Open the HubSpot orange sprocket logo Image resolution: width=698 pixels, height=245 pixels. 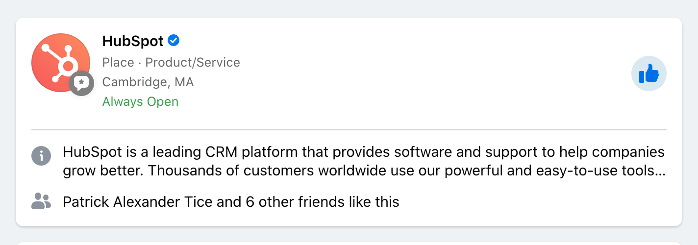point(61,63)
